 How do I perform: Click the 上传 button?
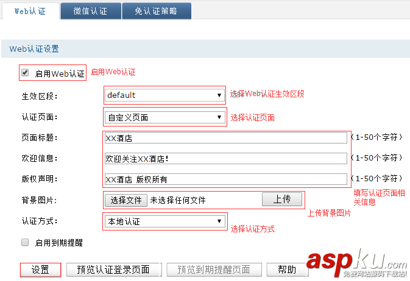click(x=282, y=199)
